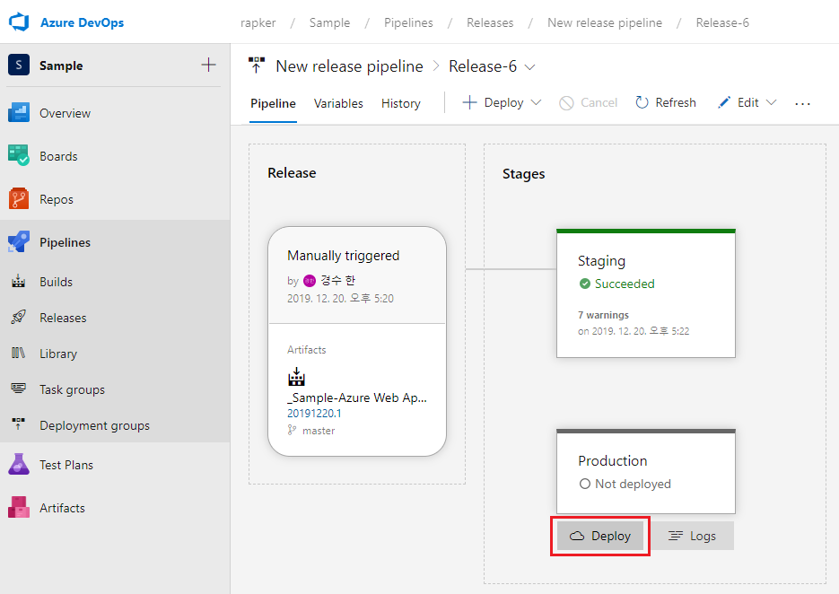Deploy the Production stage
Viewport: 839px width, 594px height.
[600, 536]
